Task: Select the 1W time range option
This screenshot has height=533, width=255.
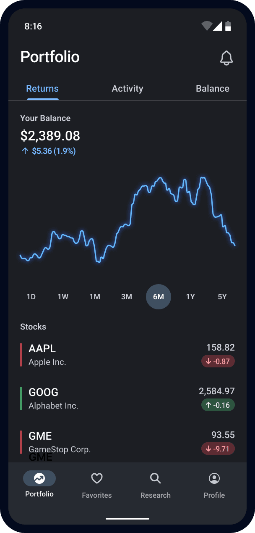Action: (x=63, y=296)
